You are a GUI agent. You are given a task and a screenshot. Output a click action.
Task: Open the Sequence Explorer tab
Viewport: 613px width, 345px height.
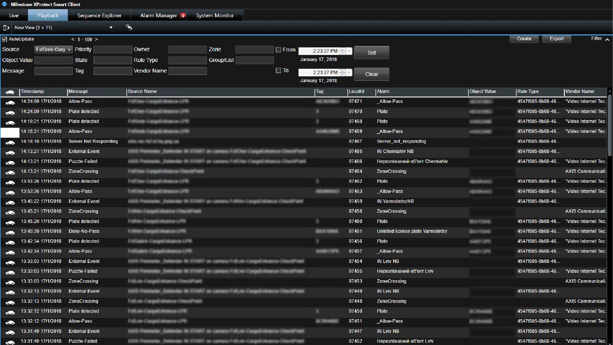tap(99, 15)
